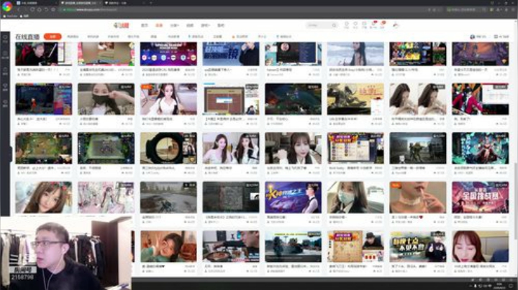Screen dimensions: 518x290
Task: Click the user avatar icon in the site header
Action: (396, 25)
